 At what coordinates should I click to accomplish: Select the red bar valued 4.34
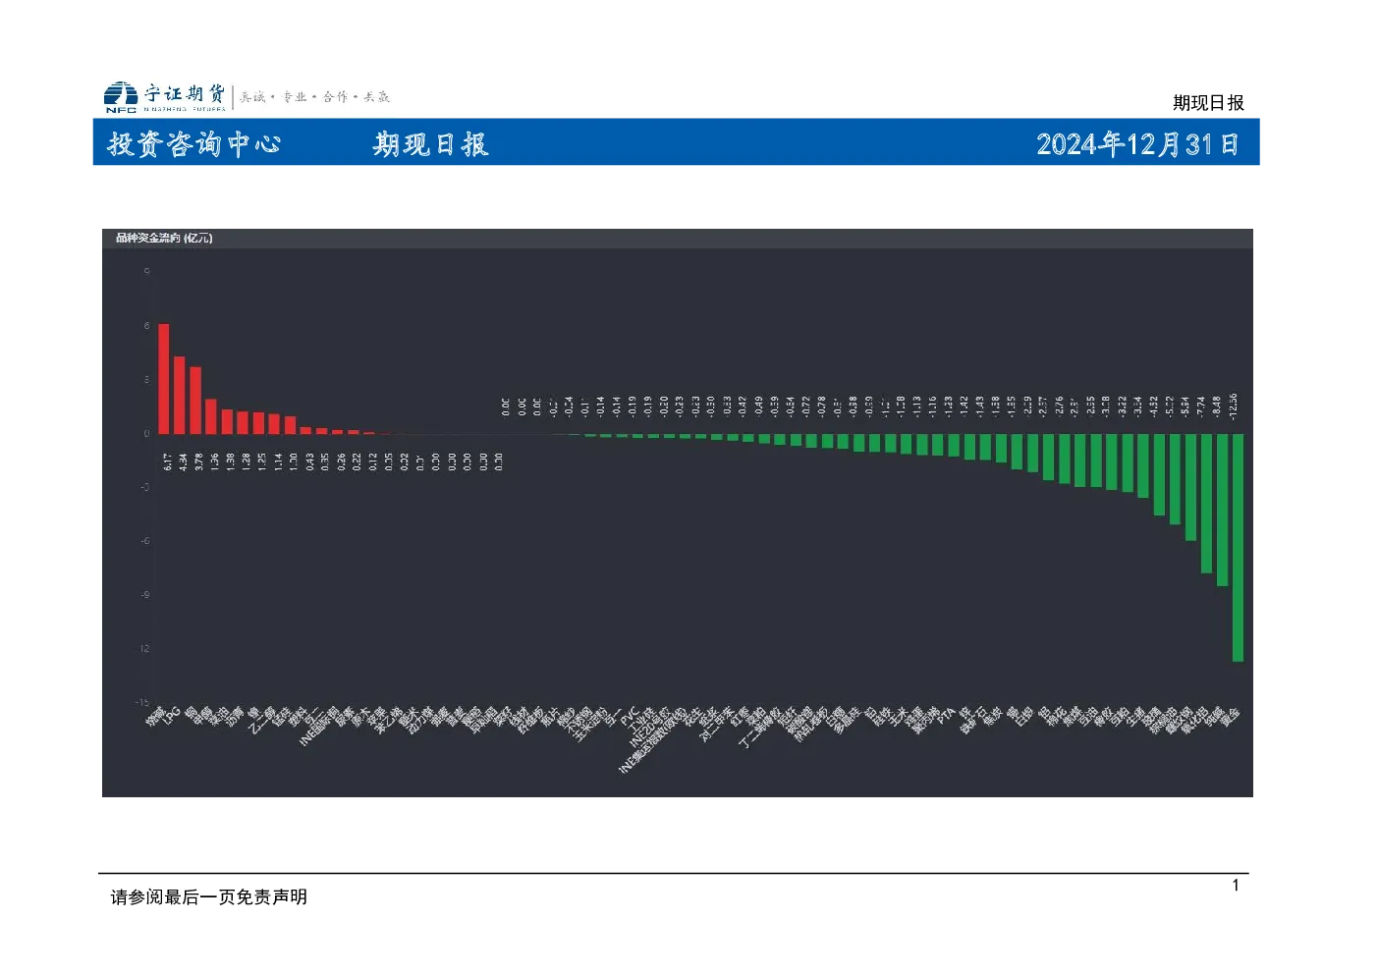point(180,395)
